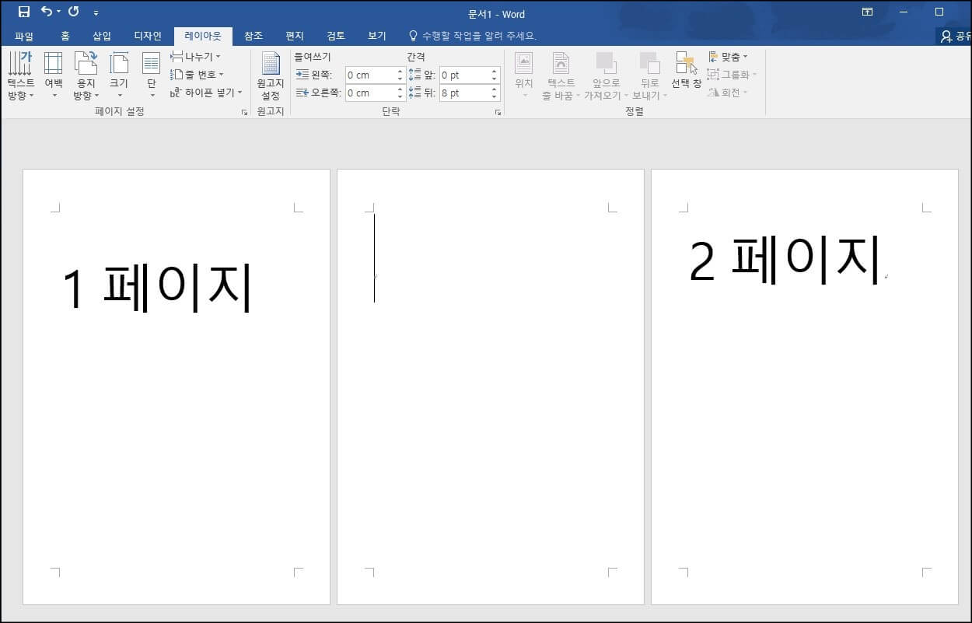The height and width of the screenshot is (623, 972).
Task: Click the 용지 방향 orientation tool
Action: click(x=86, y=75)
